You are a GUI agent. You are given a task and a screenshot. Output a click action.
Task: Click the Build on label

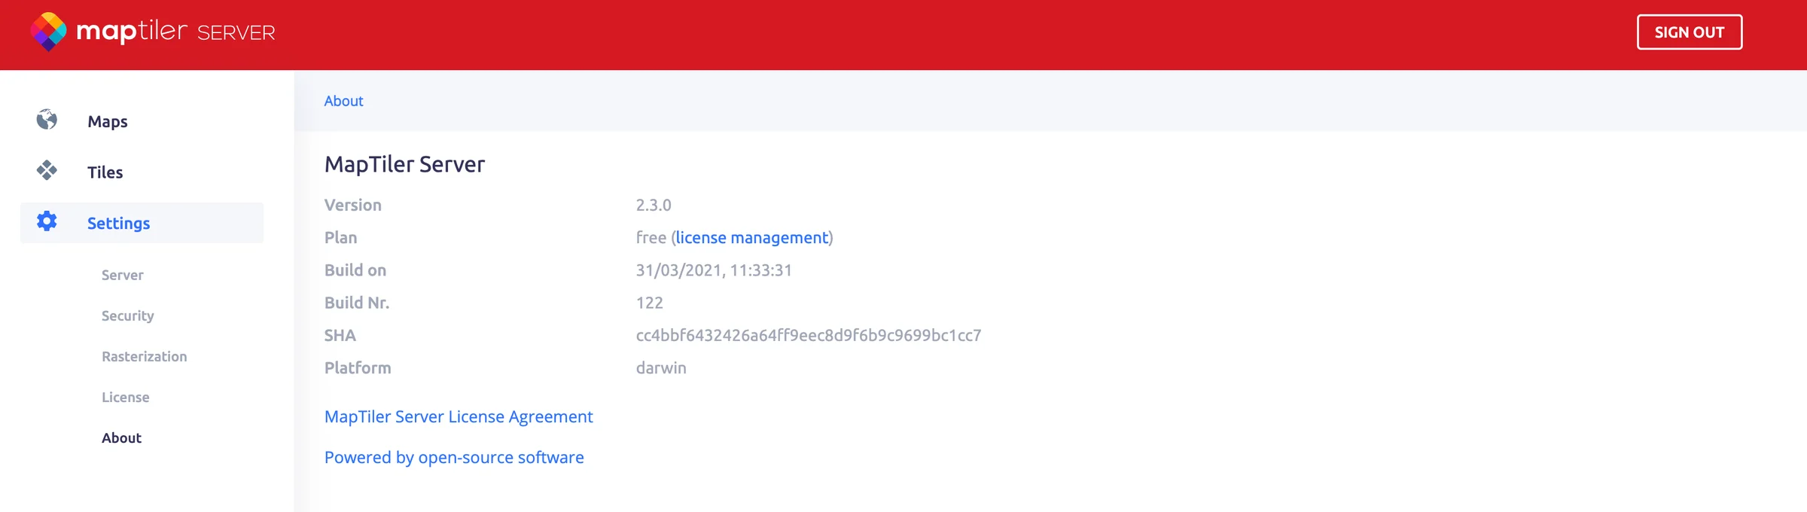click(x=355, y=270)
